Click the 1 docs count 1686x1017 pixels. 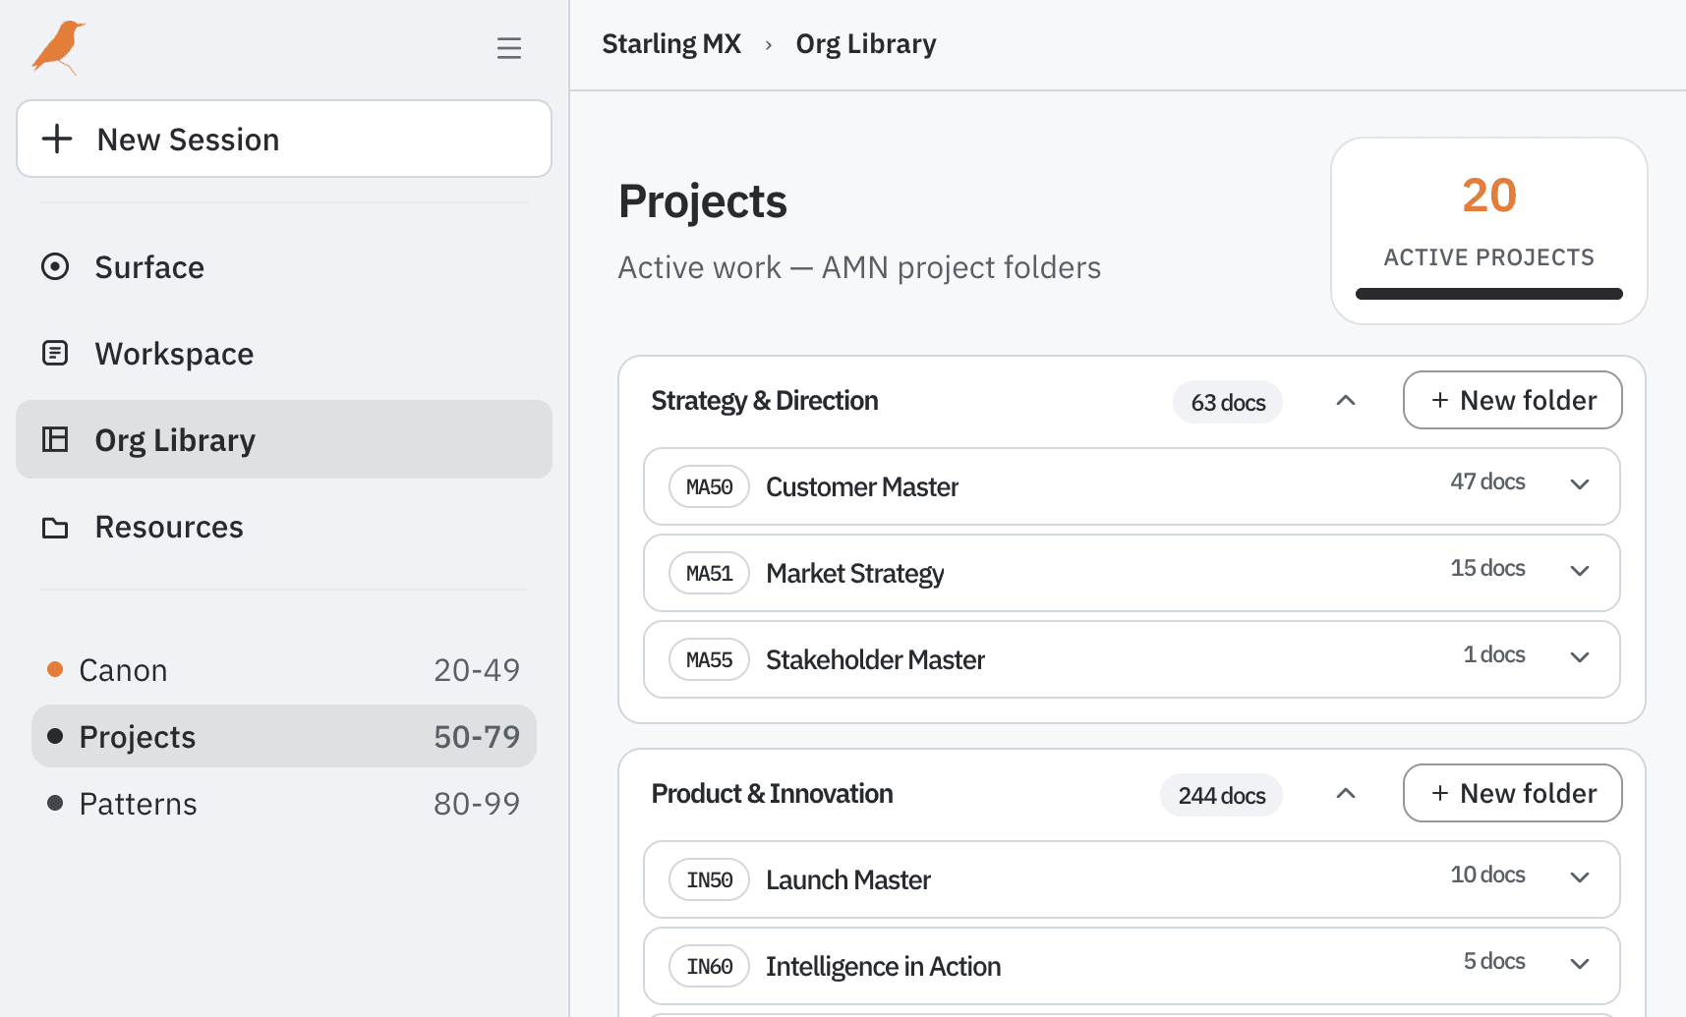point(1494,654)
